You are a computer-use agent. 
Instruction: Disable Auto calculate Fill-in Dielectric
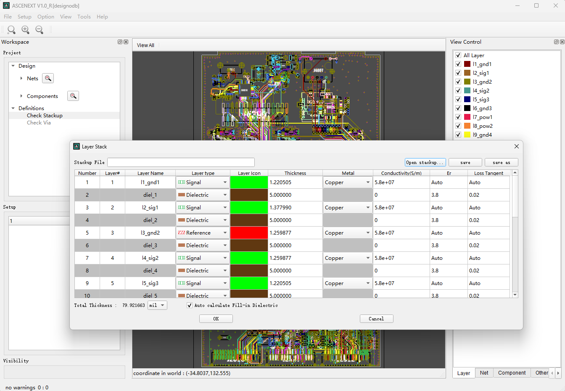(x=190, y=305)
